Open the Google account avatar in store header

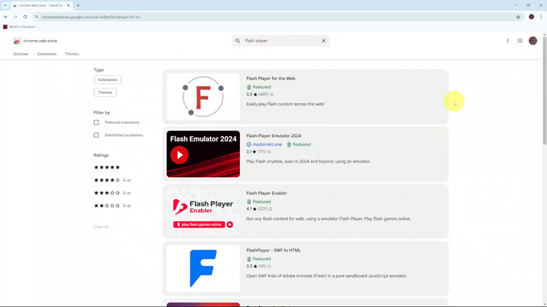point(532,41)
